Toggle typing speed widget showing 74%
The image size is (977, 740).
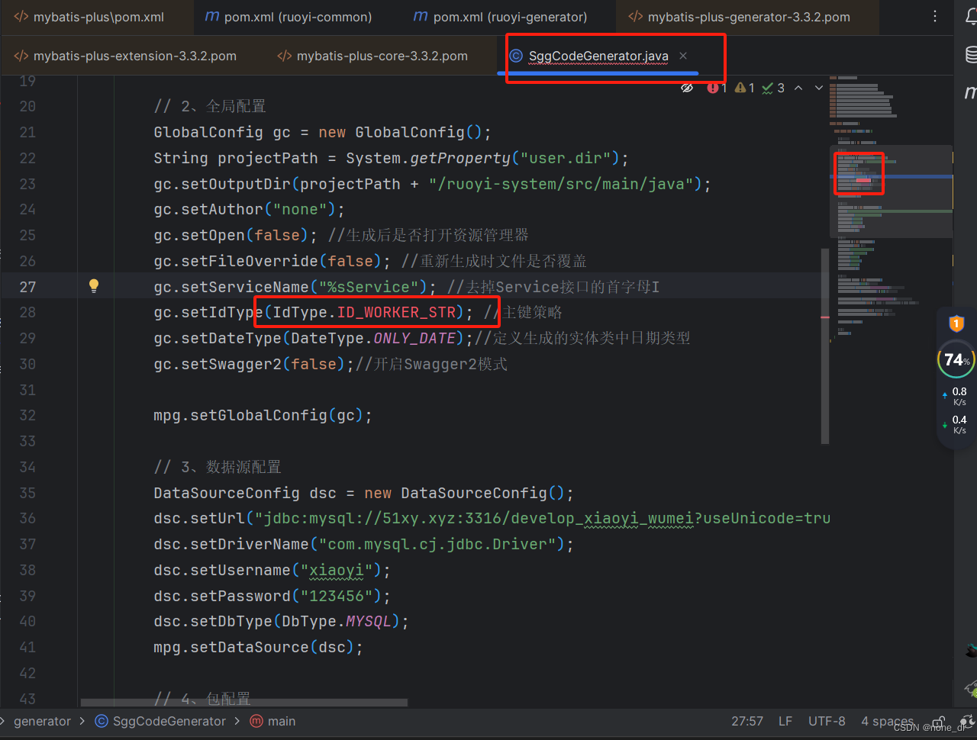point(956,359)
